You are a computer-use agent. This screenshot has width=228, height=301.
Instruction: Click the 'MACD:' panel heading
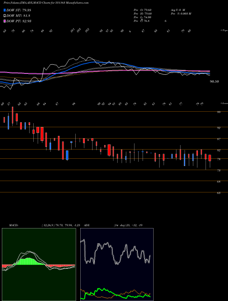(x=13, y=225)
